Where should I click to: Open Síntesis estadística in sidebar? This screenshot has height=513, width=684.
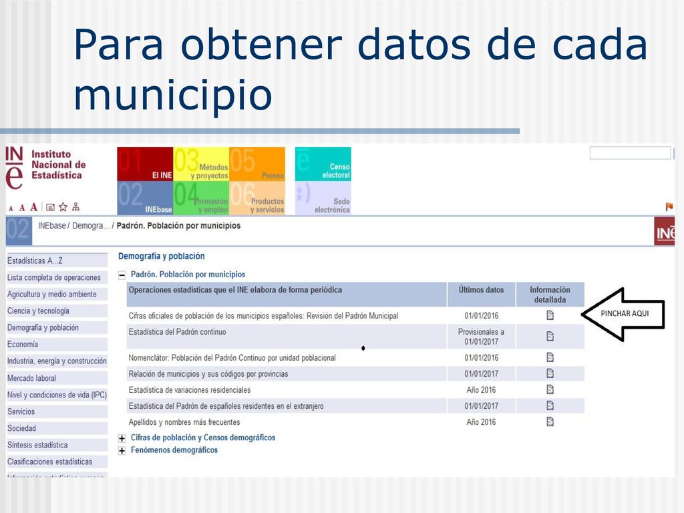(x=57, y=445)
